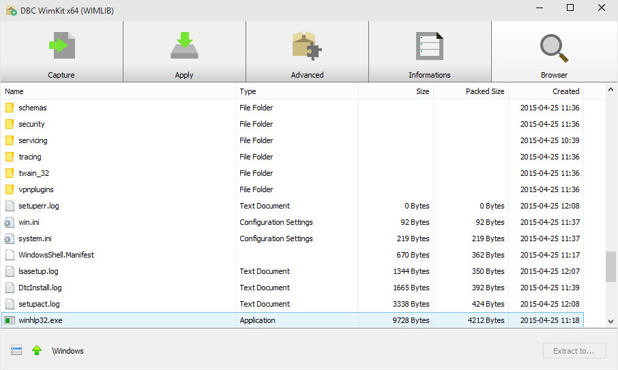
Task: Select the setuperr.log file name
Action: pos(39,206)
